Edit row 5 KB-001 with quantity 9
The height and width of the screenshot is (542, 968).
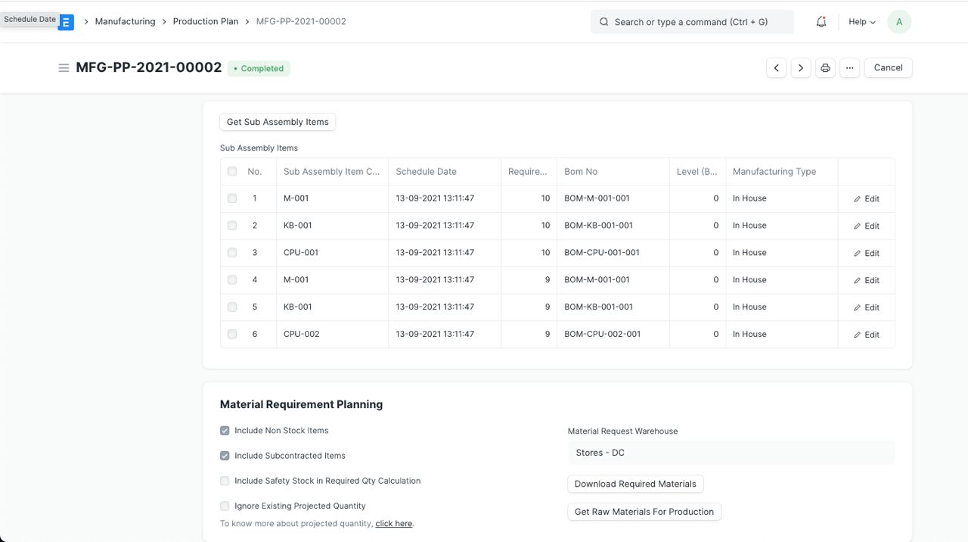pyautogui.click(x=867, y=308)
